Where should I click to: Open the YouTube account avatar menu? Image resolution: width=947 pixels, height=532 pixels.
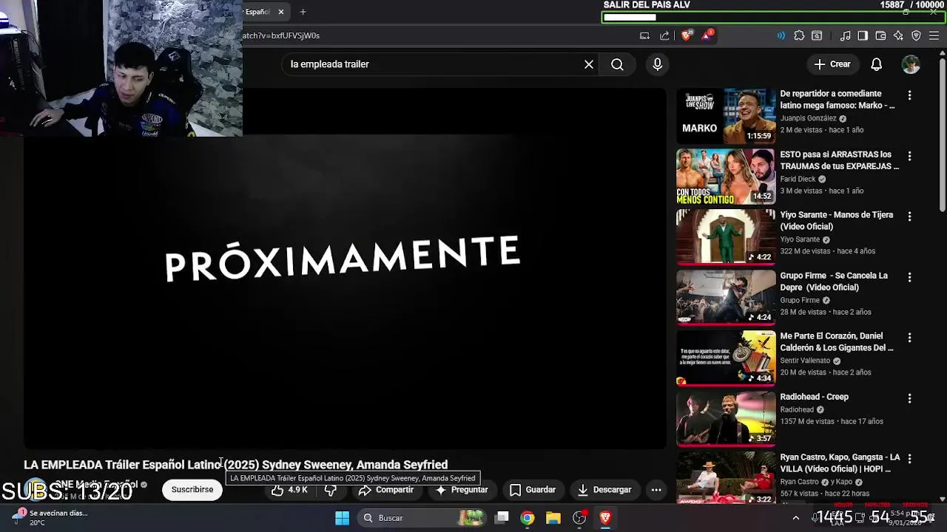pyautogui.click(x=911, y=64)
